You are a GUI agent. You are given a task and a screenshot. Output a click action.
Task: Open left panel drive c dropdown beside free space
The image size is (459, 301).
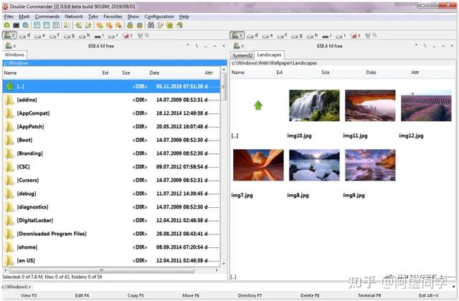tap(10, 46)
